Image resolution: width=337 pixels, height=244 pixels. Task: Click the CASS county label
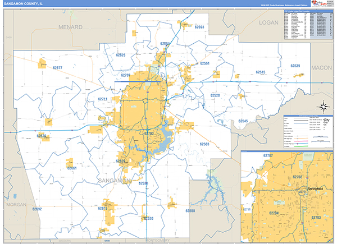pos(8,38)
